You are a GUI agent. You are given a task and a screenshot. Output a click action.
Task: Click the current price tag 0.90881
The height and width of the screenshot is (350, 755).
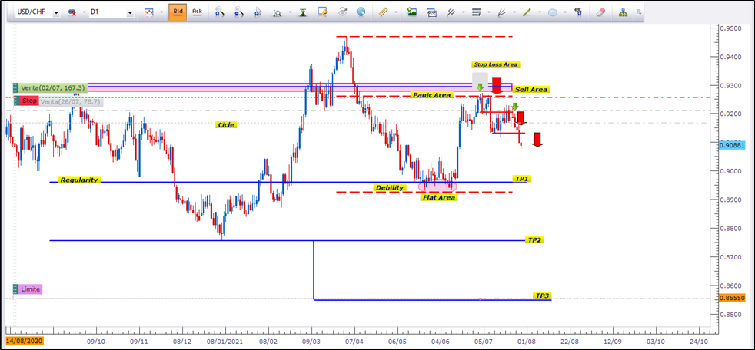734,144
